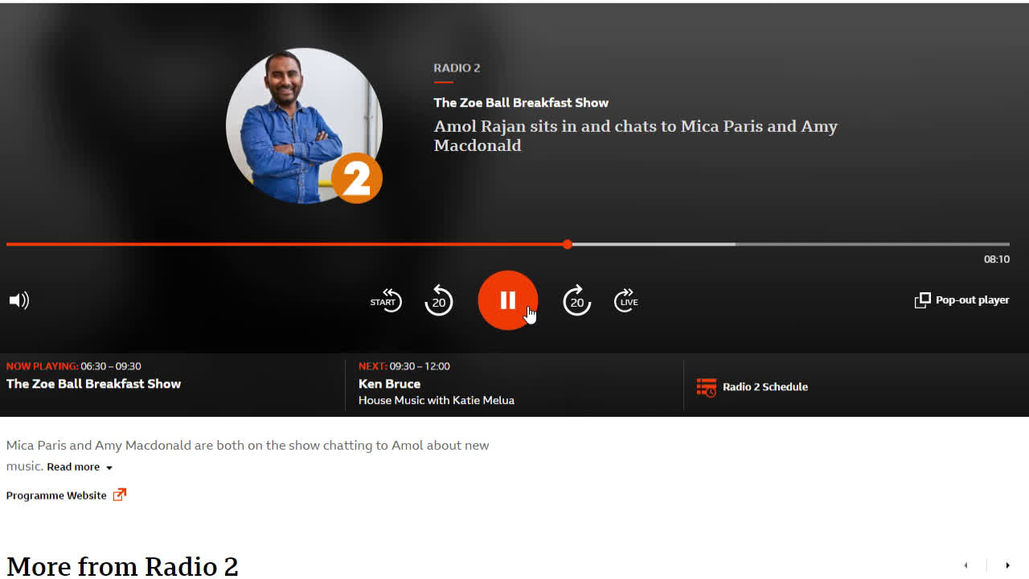Click the House Music with Katie Melua text
Screen dimensions: 1029x579
437,400
